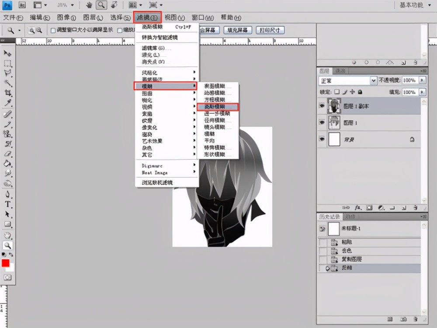Click the Hand tool in top bar
The image size is (437, 328).
pos(89,5)
